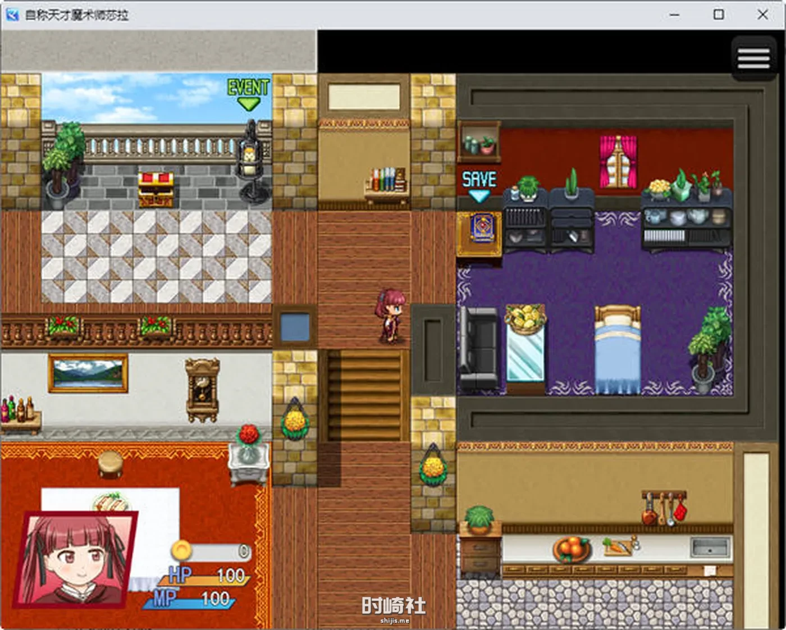
Task: Click the food plate on white table
Action: click(111, 501)
